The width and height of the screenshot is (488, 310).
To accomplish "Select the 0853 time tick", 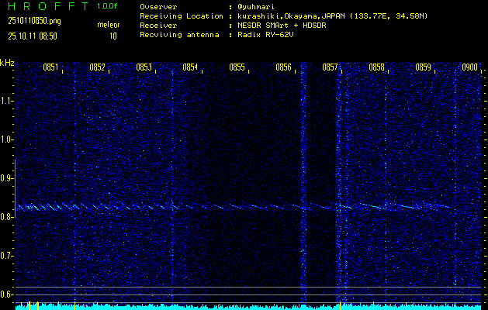I will pyautogui.click(x=144, y=67).
